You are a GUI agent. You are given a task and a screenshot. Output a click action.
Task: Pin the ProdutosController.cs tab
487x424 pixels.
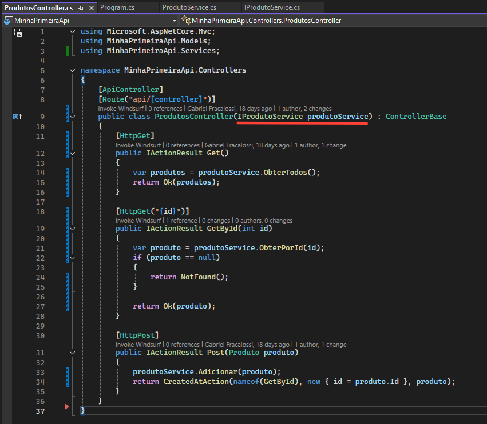[80, 8]
